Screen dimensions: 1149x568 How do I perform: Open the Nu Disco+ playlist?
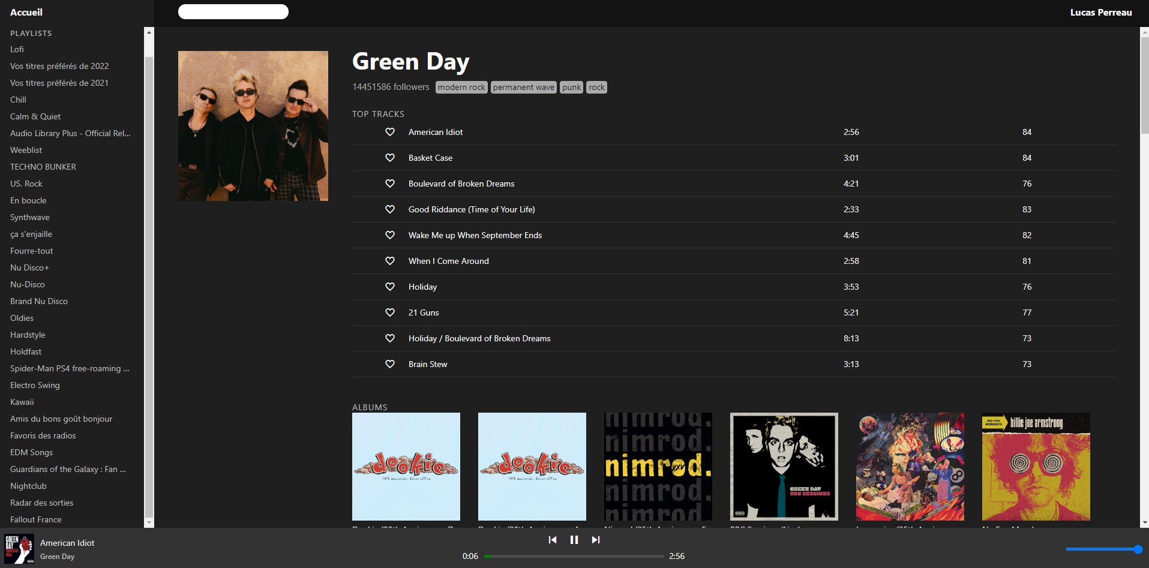click(x=29, y=268)
